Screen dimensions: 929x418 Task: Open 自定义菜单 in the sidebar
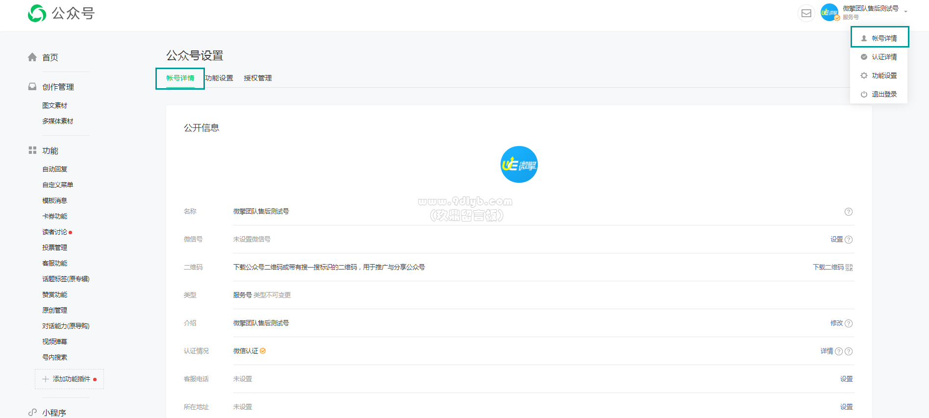pyautogui.click(x=57, y=185)
